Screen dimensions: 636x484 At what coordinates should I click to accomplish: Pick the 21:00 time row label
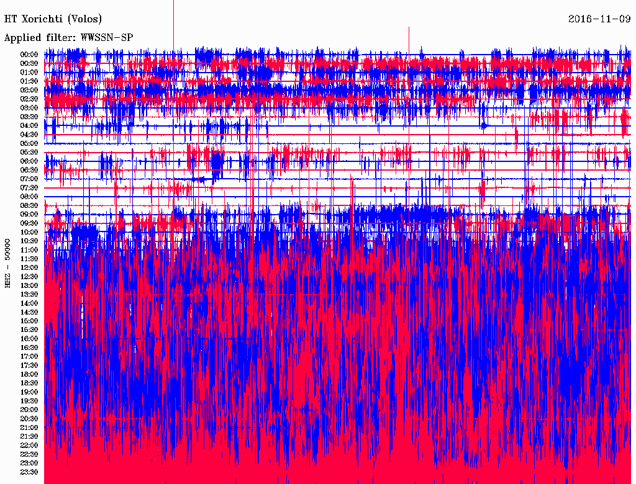[x=29, y=428]
